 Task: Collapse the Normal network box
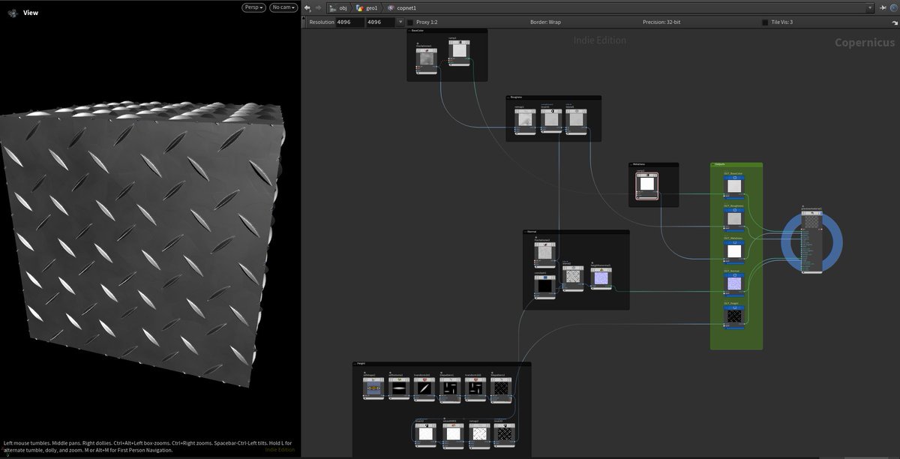click(526, 232)
